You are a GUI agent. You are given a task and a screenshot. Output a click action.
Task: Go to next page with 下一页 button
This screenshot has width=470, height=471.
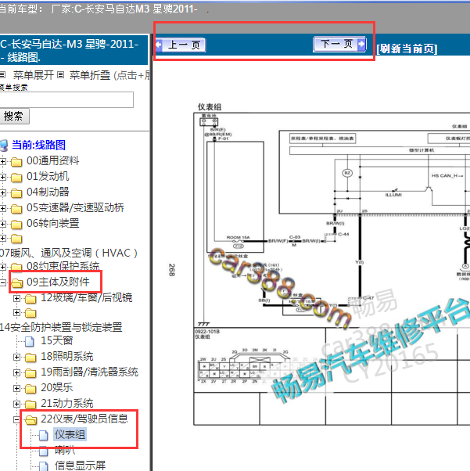pos(339,44)
